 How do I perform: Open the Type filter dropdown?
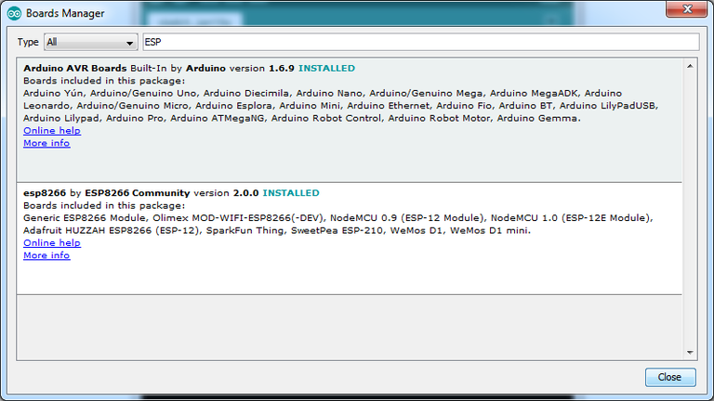coord(90,43)
